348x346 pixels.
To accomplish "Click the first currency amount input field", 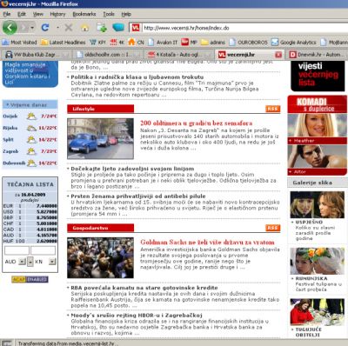I will coord(17,250).
